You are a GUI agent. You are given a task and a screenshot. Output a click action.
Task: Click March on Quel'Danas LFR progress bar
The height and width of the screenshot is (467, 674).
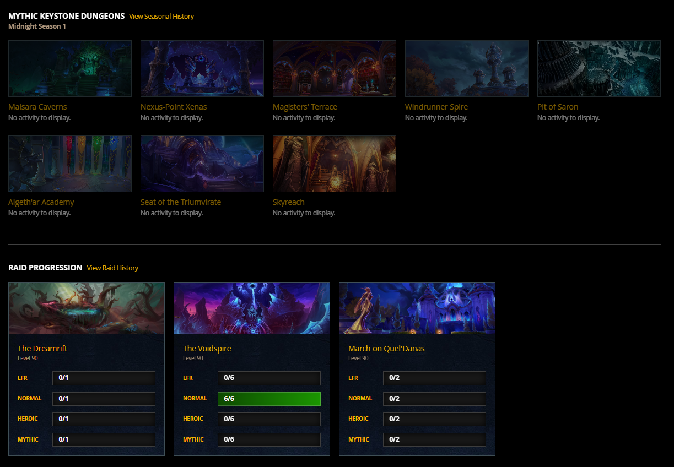(434, 378)
